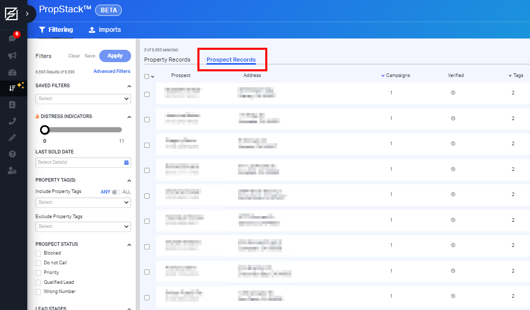Click the upload icon in Imports tab
This screenshot has height=310, width=530.
coord(92,30)
